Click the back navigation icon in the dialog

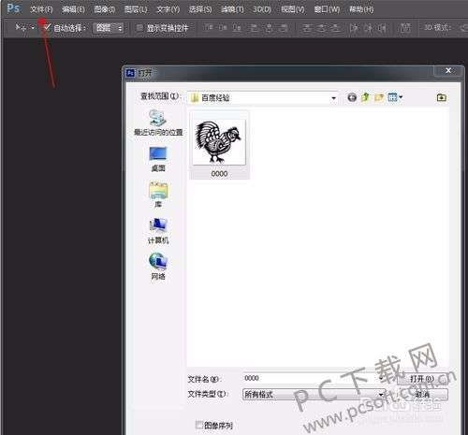click(x=352, y=97)
